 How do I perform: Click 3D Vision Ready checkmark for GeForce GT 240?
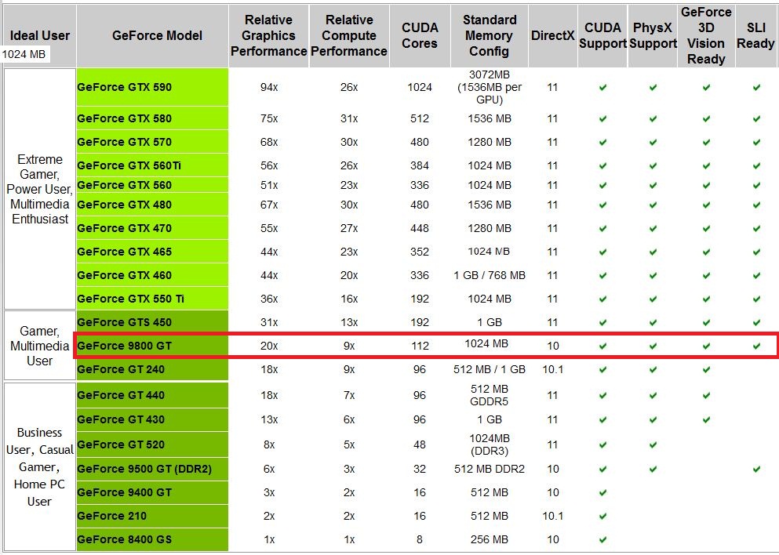[706, 370]
